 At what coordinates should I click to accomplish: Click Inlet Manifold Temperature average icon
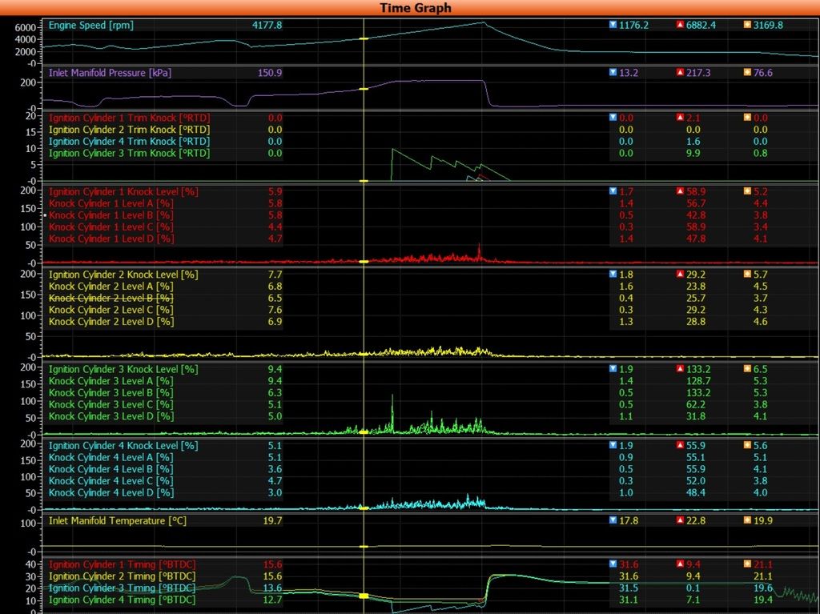(747, 520)
